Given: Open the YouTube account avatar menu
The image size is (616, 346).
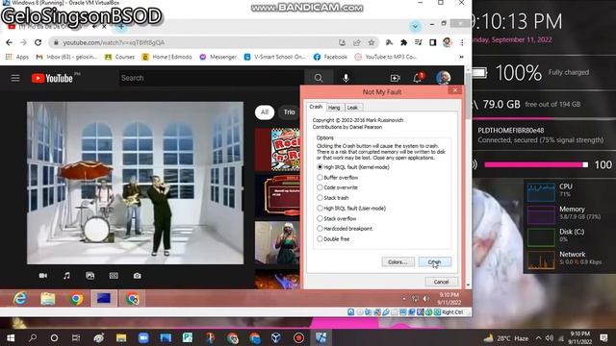Looking at the screenshot, I should tap(443, 78).
